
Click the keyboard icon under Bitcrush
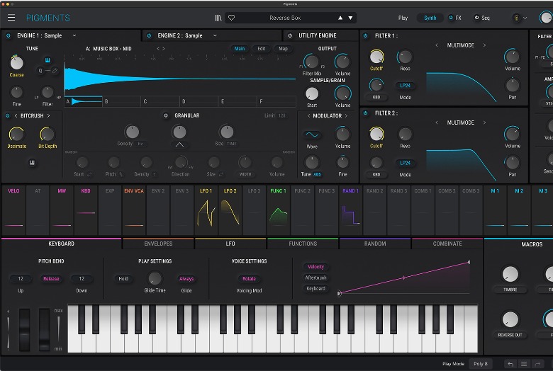[x=32, y=162]
